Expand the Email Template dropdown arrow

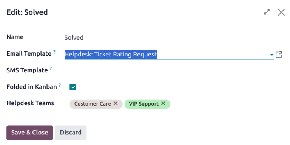[x=272, y=55]
